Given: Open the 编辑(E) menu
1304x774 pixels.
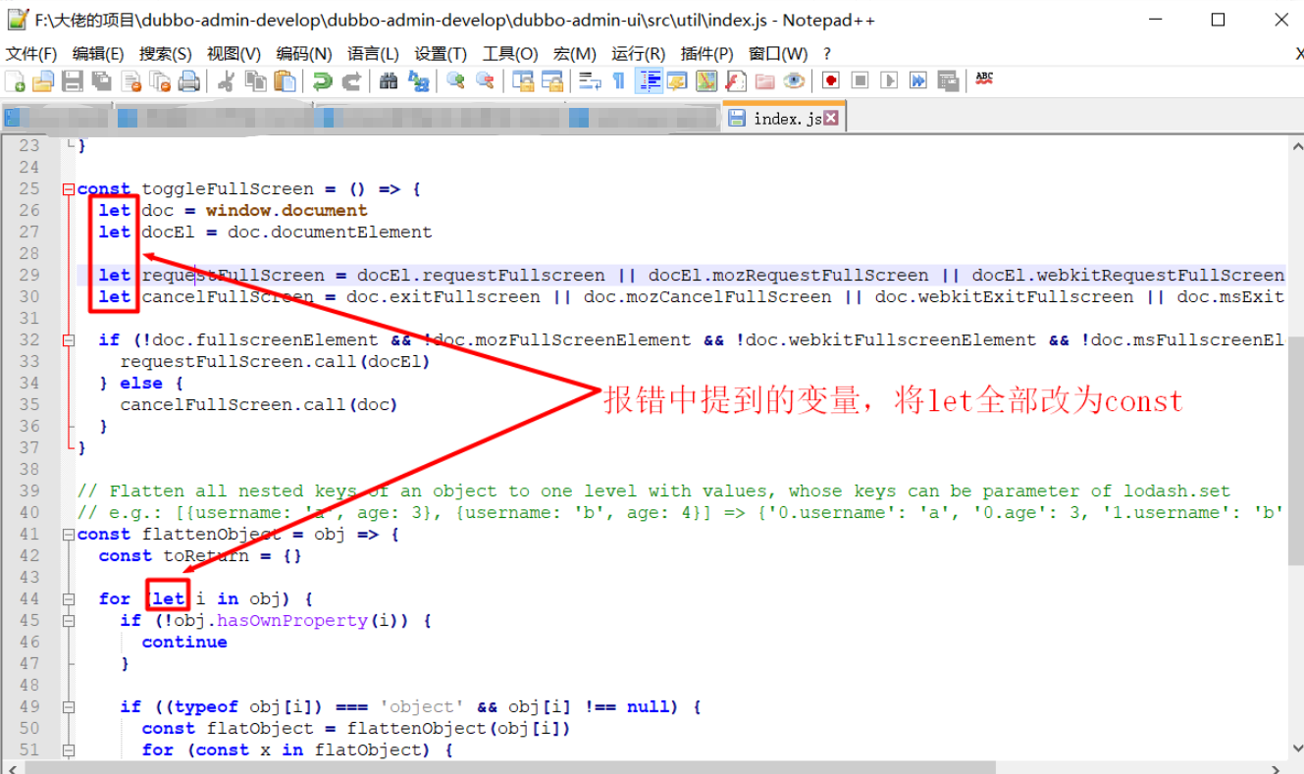Looking at the screenshot, I should (98, 54).
